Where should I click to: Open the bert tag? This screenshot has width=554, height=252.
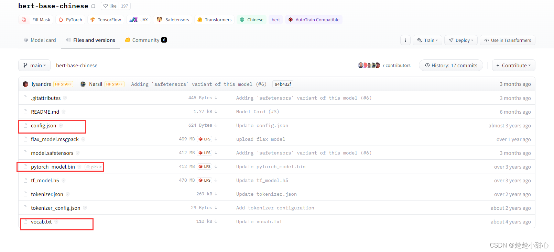(x=276, y=20)
